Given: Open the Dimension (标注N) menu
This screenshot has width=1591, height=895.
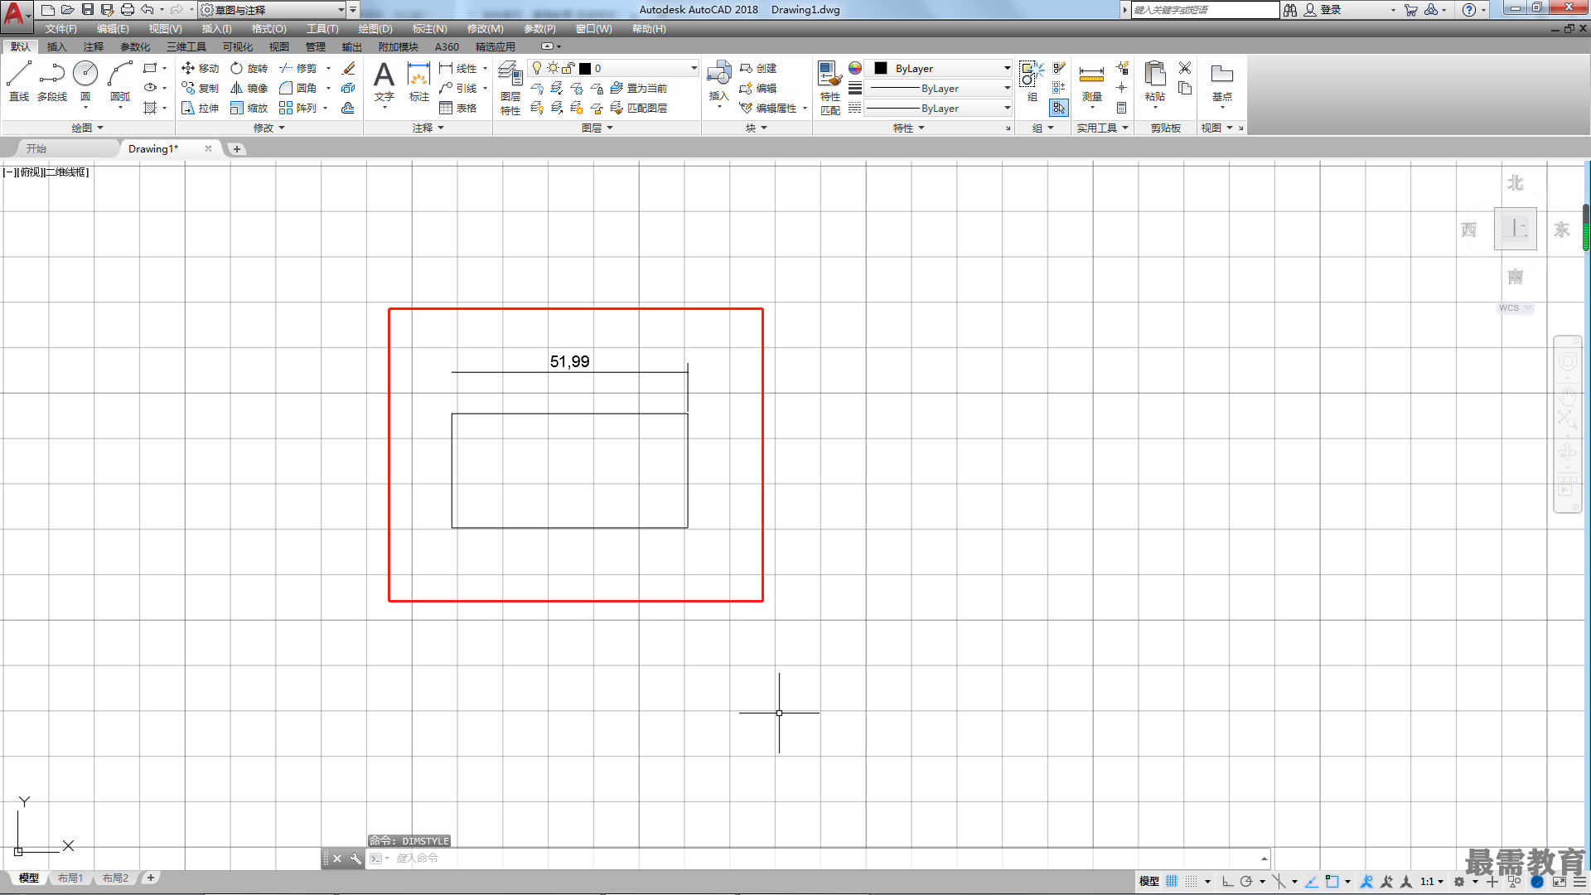Looking at the screenshot, I should pos(429,28).
